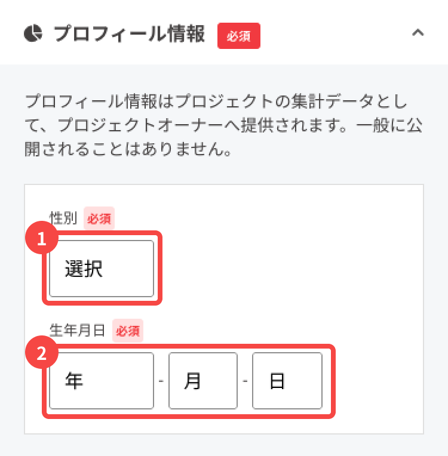Click the 必須 badge beside 生年月日

(128, 330)
